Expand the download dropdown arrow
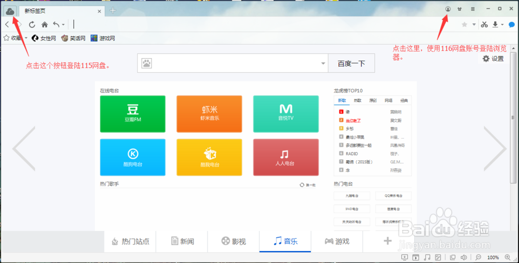This screenshot has height=263, width=519. click(502, 24)
